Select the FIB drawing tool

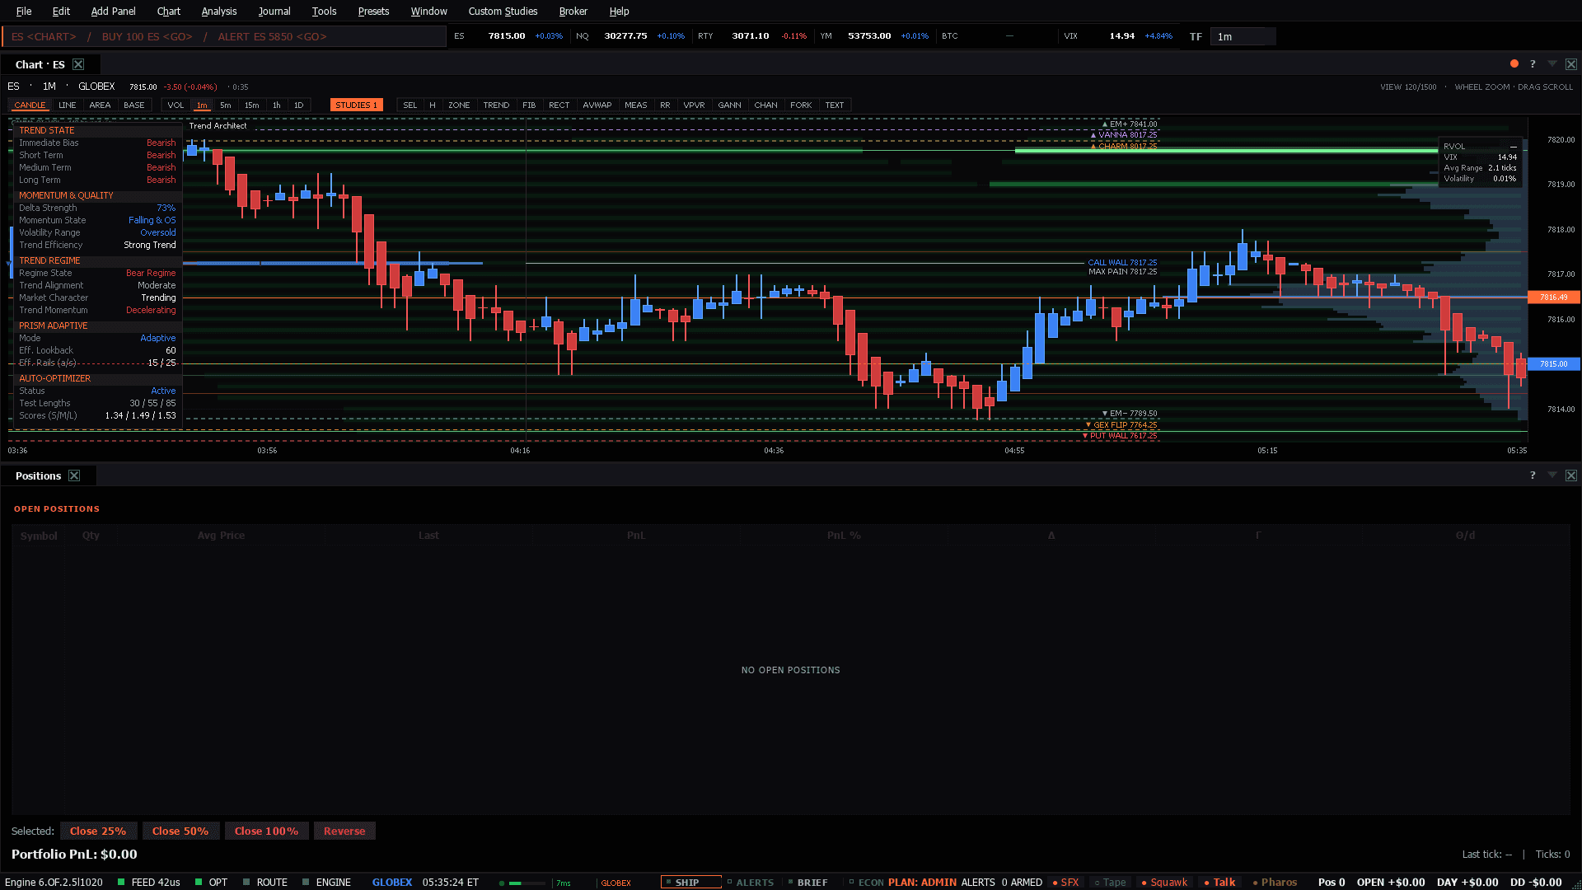point(529,105)
